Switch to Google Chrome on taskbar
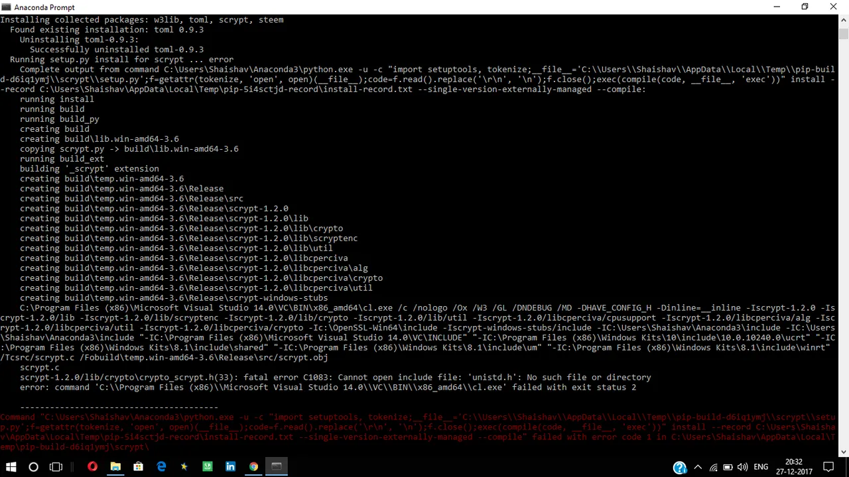849x477 pixels. [x=253, y=467]
